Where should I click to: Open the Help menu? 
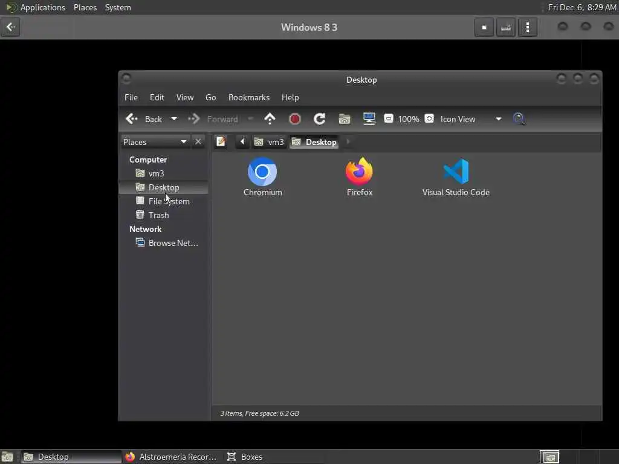pos(290,97)
